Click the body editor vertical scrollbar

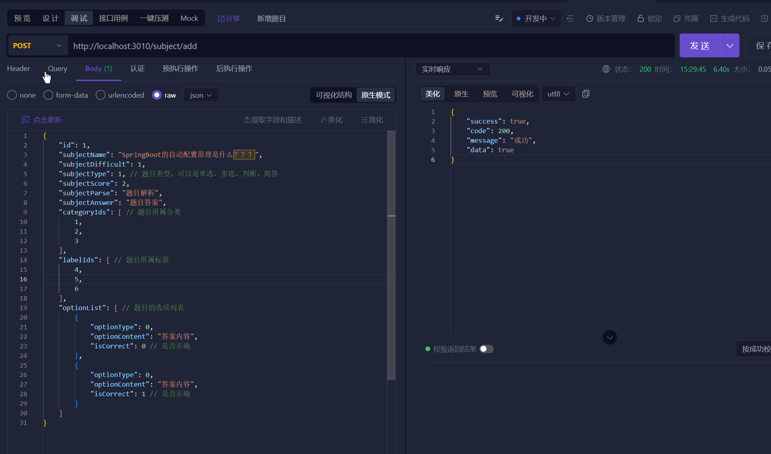point(391,255)
